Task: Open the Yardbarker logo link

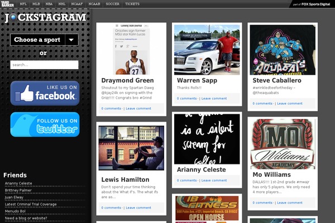Action: (7, 4)
